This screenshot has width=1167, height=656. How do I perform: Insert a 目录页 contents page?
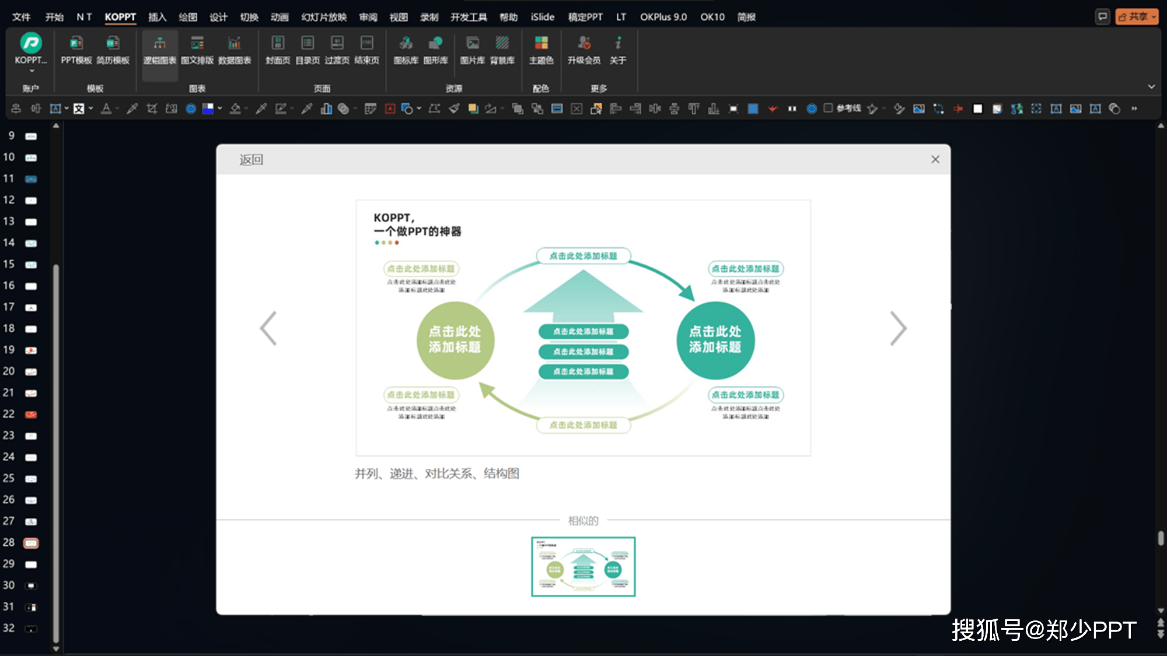308,50
